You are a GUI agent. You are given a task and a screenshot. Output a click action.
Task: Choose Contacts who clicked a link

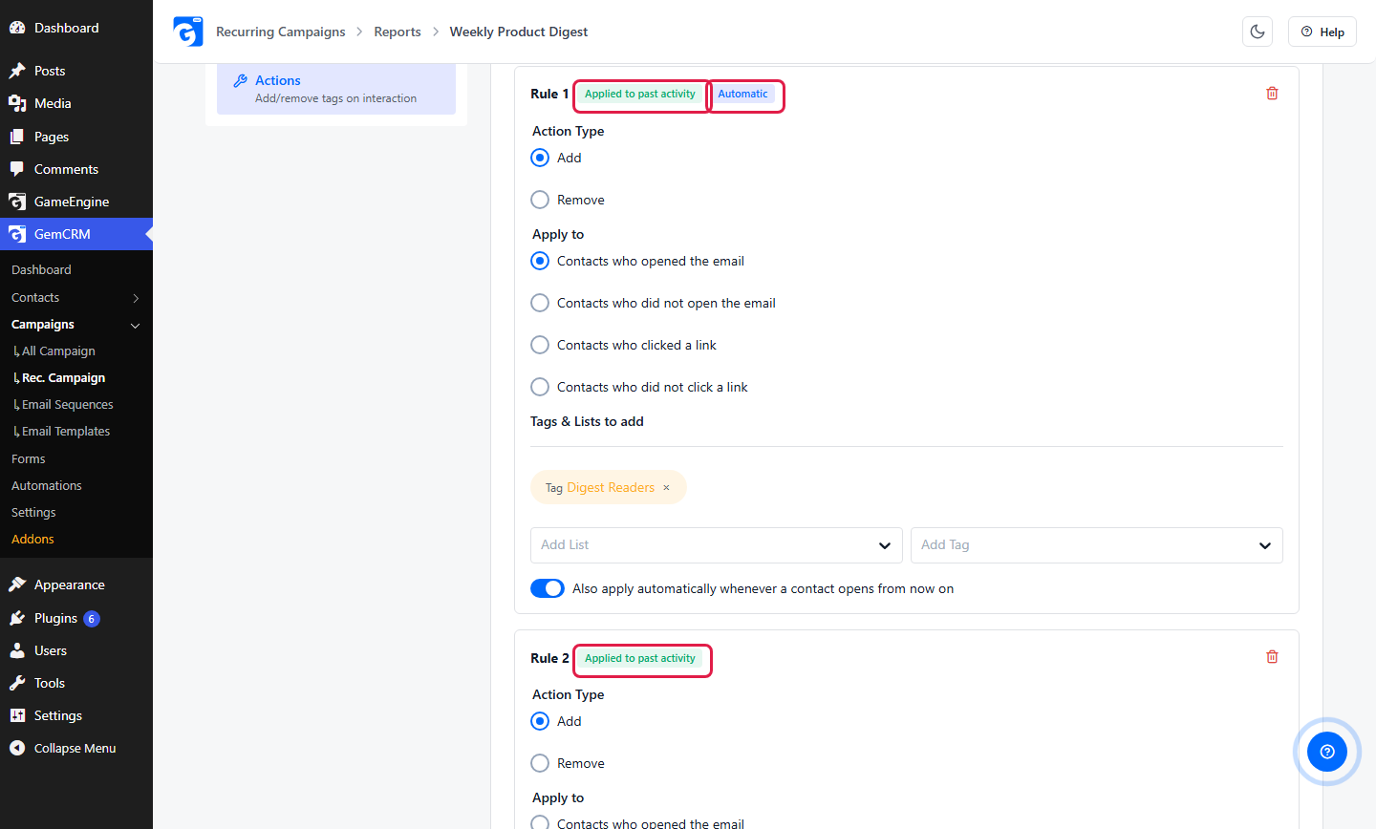point(540,345)
